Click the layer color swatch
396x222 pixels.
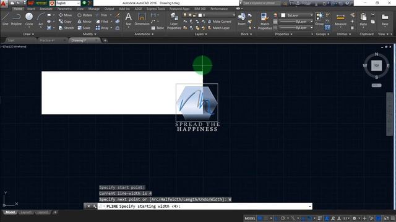point(200,15)
